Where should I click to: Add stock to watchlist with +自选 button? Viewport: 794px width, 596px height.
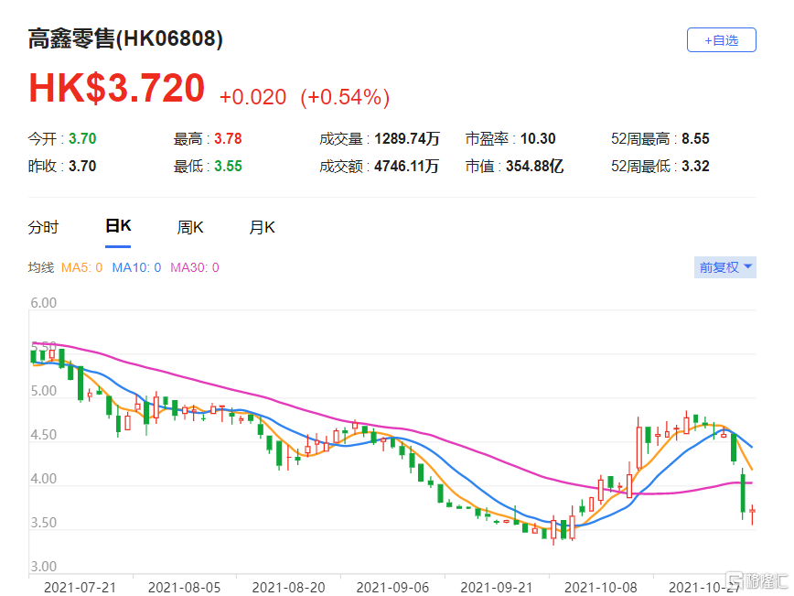[721, 40]
